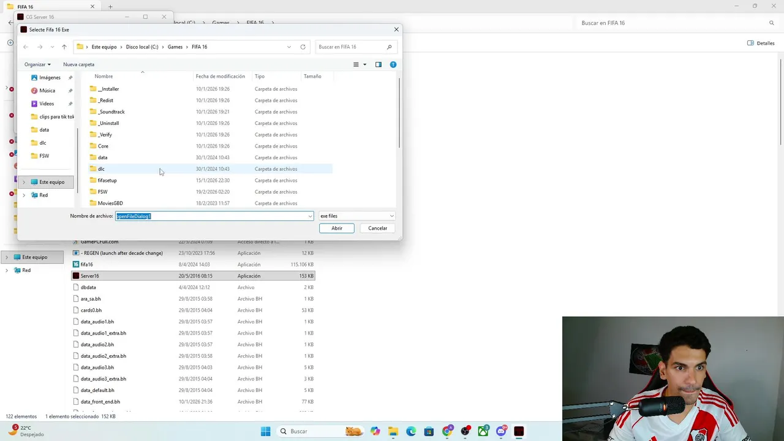Create a Nueva carpeta

tap(78, 64)
